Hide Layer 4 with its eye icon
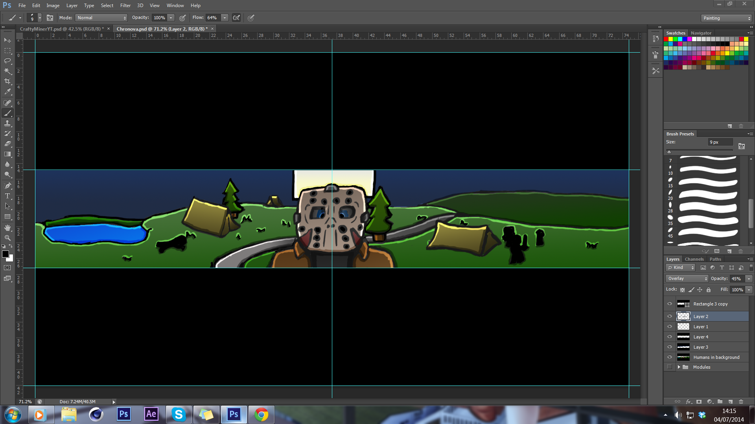The image size is (755, 424). point(670,336)
